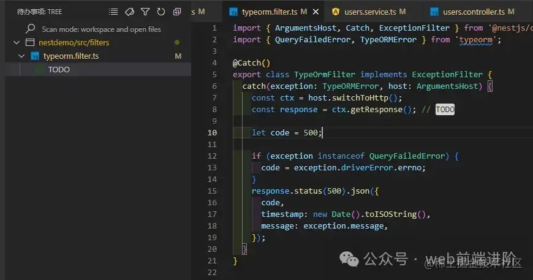The image size is (533, 280).
Task: Click line number 1 in the gutter
Action: tap(214, 28)
